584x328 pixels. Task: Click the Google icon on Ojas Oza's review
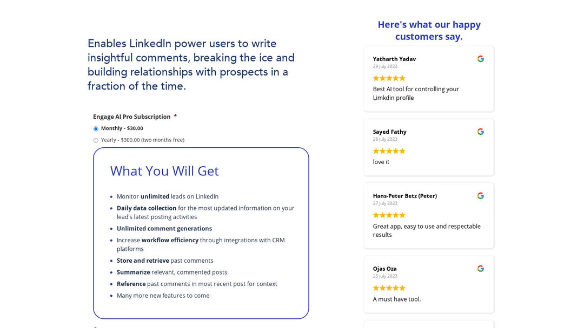(480, 269)
